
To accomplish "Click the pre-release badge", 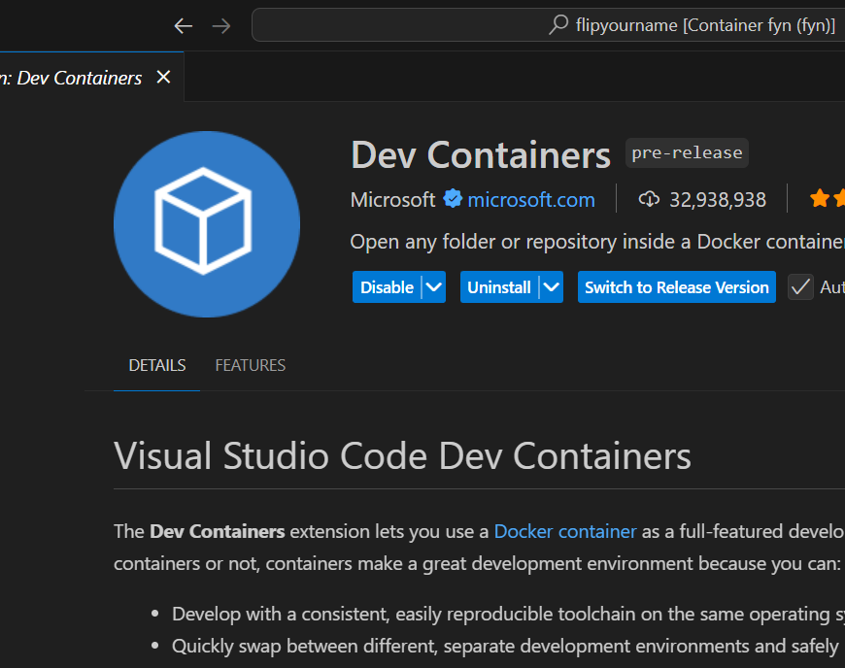I will coord(687,153).
